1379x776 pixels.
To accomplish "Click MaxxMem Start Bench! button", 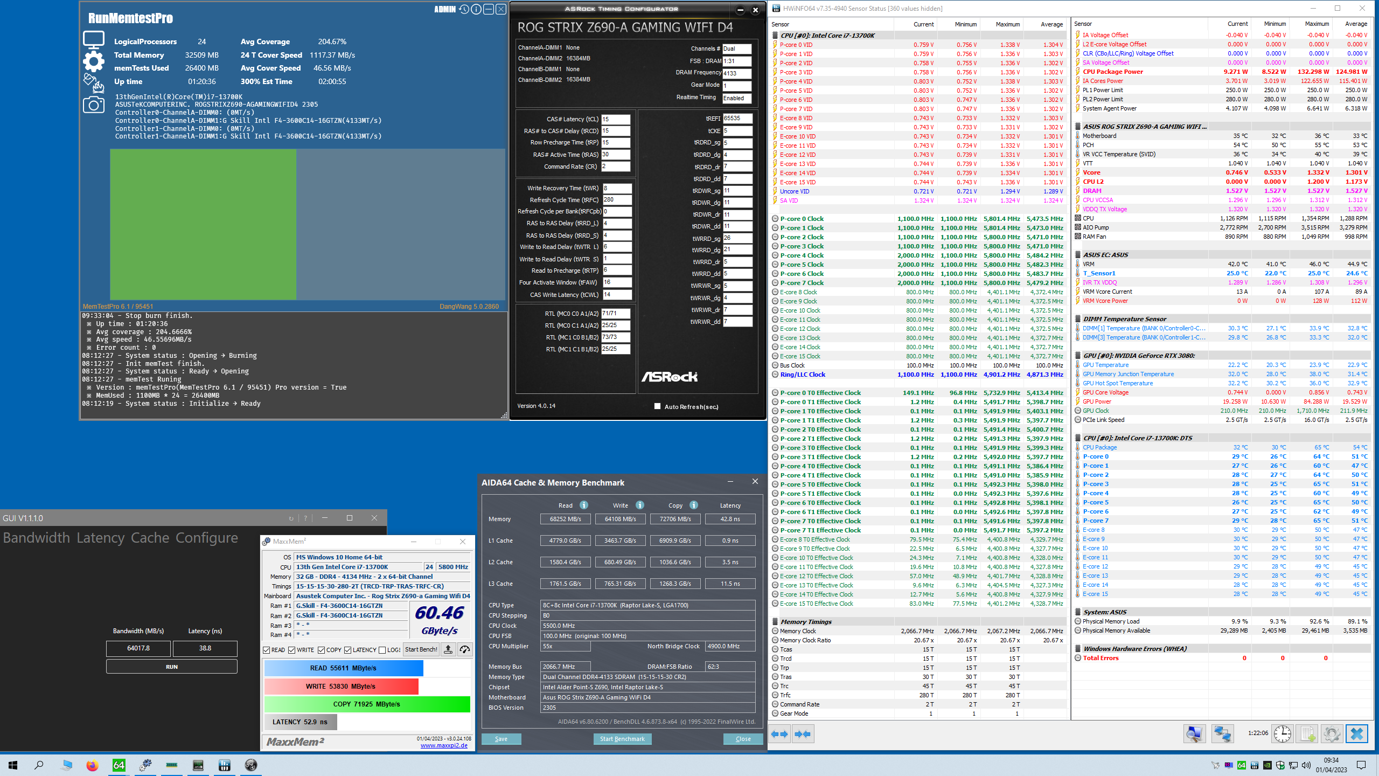I will [x=421, y=650].
